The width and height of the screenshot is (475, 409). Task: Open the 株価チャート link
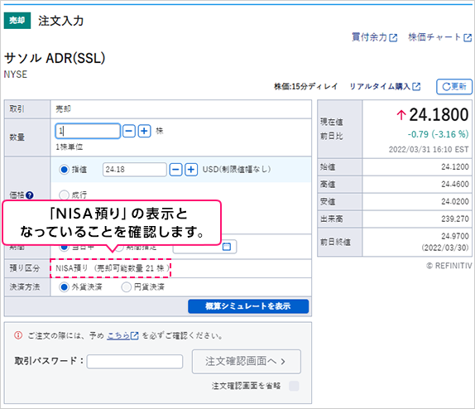(440, 37)
